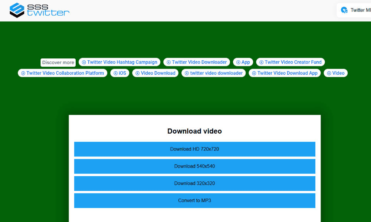Viewport: 371px width, 222px height.
Task: Click arrow icon on Twitter Video Hashtag Campaign
Action: 84,63
